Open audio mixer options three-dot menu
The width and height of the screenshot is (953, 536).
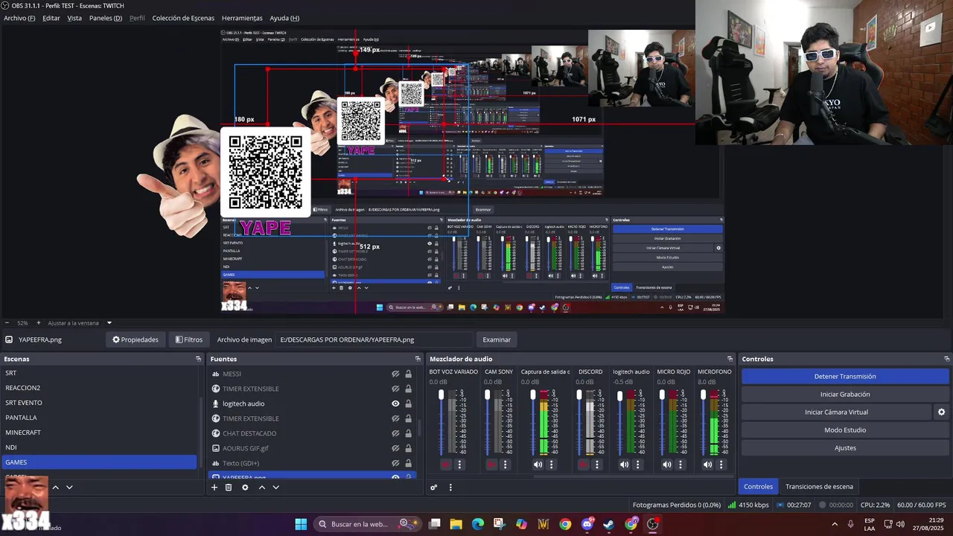click(x=450, y=488)
